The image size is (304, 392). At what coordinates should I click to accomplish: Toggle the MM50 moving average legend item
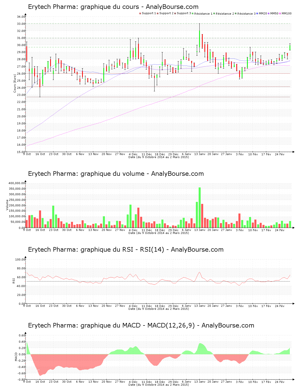tap(274, 13)
